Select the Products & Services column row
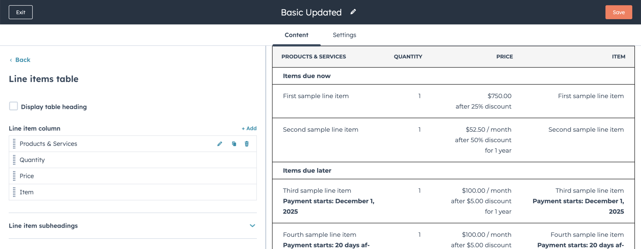Image resolution: width=641 pixels, height=249 pixels. coord(133,144)
